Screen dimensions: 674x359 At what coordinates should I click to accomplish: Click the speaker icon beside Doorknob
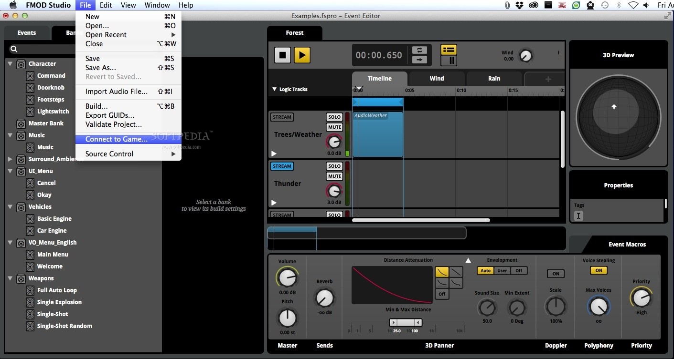(x=30, y=88)
